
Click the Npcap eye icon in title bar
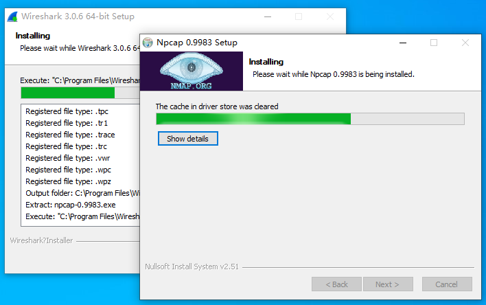tap(148, 43)
